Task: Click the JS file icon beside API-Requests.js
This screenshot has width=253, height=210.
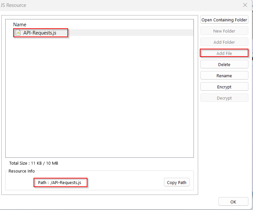Action: [18, 33]
